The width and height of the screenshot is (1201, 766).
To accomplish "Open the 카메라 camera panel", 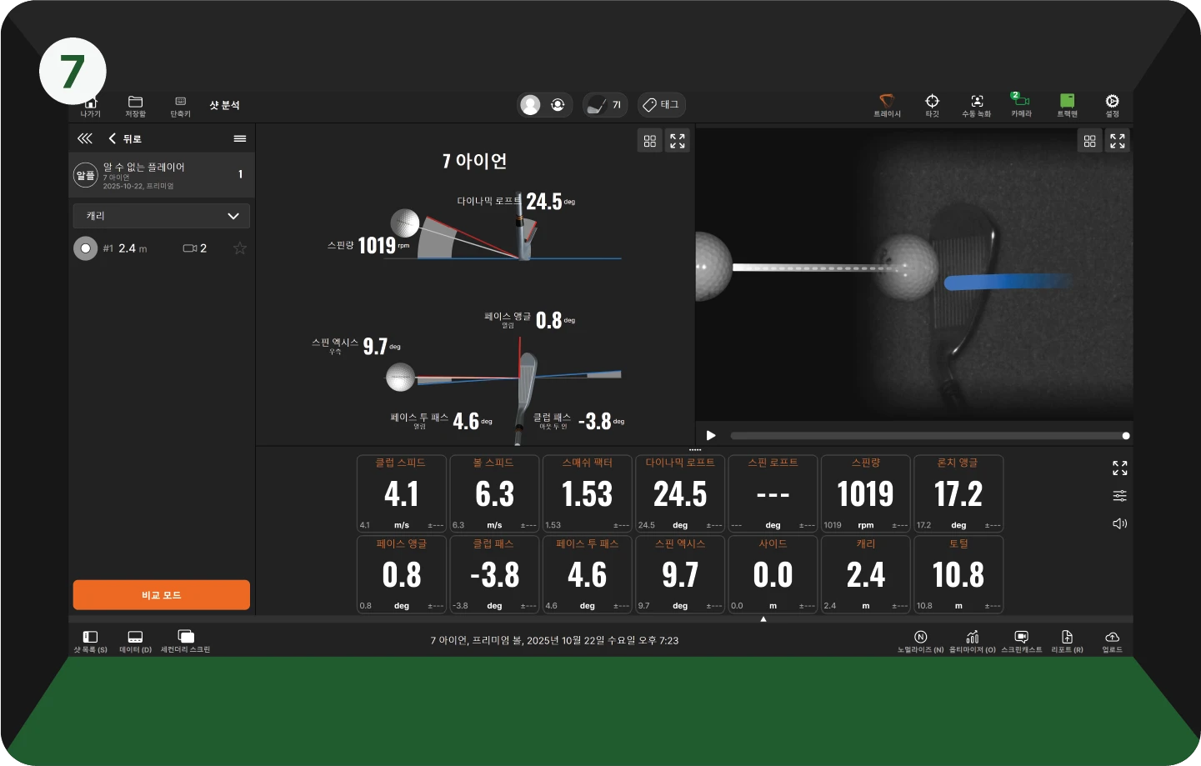I will pyautogui.click(x=1022, y=106).
